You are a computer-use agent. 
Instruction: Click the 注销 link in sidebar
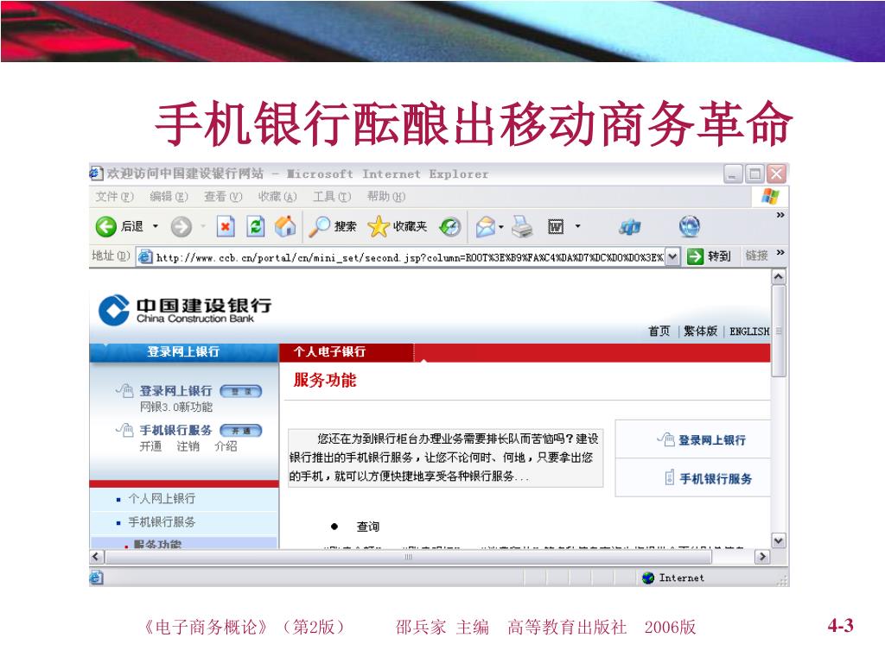pyautogui.click(x=188, y=446)
